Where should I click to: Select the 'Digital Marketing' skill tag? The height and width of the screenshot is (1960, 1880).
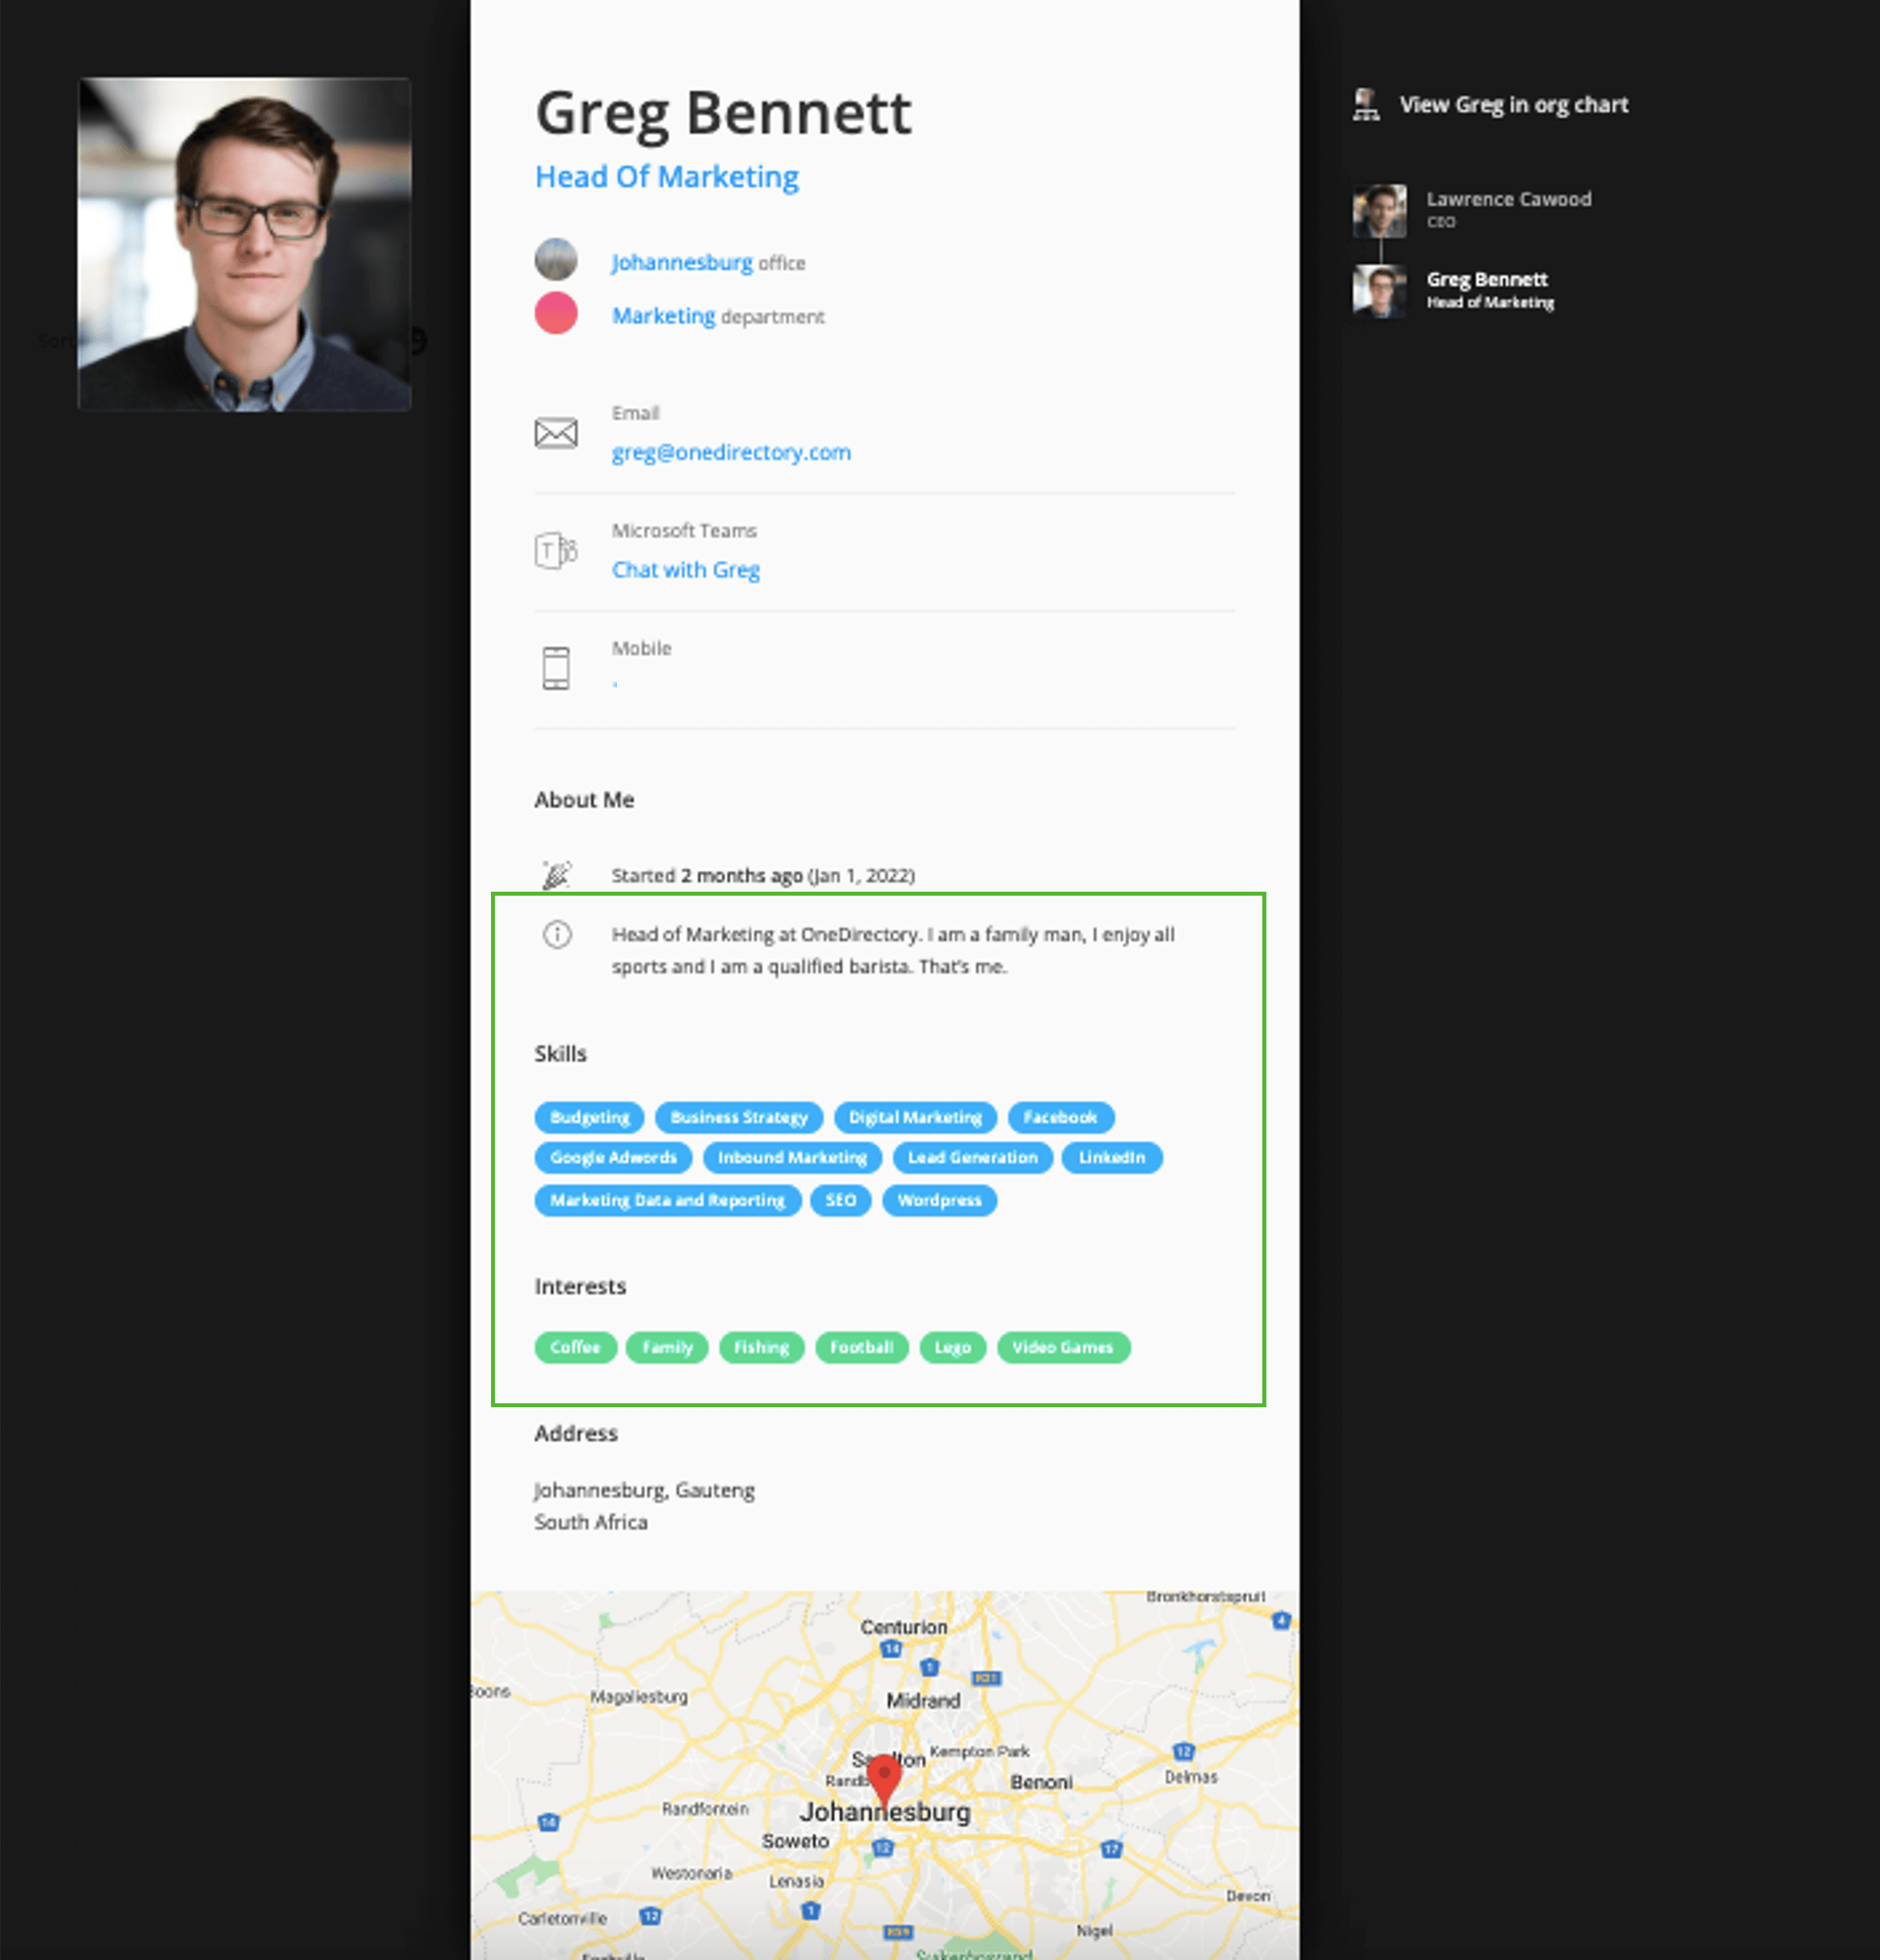click(x=915, y=1117)
